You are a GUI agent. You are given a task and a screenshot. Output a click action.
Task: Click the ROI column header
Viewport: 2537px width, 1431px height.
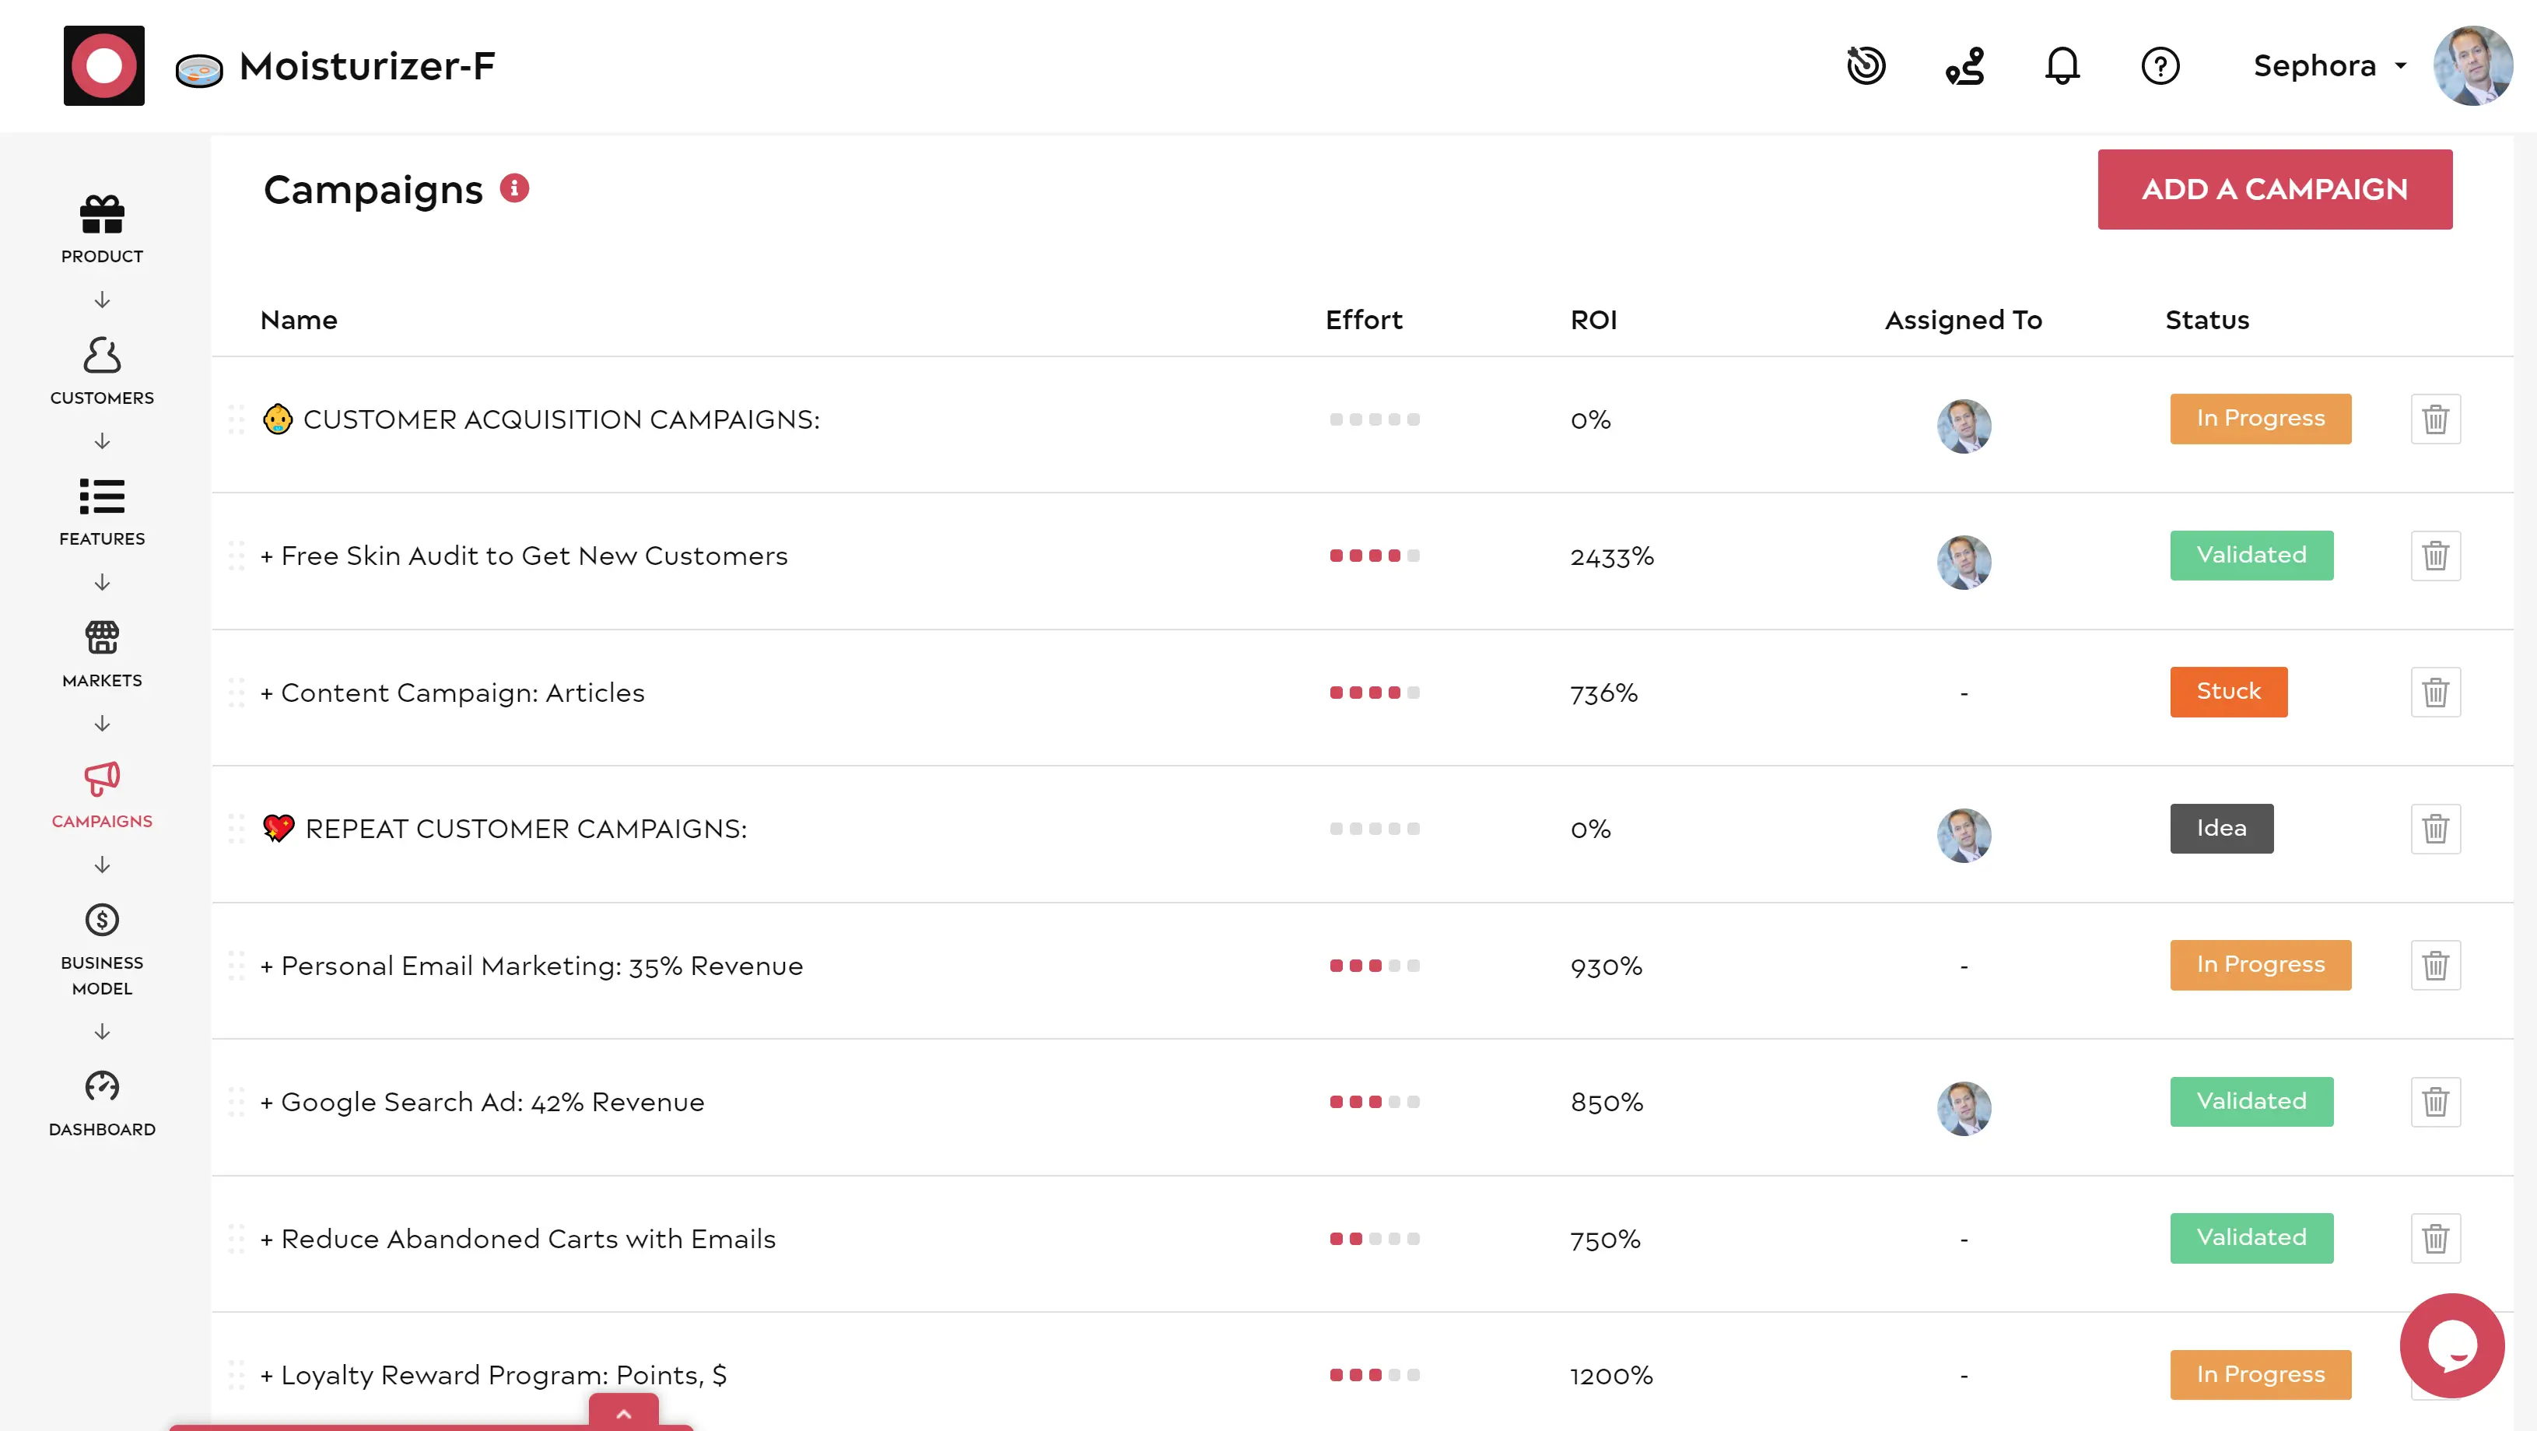point(1593,319)
